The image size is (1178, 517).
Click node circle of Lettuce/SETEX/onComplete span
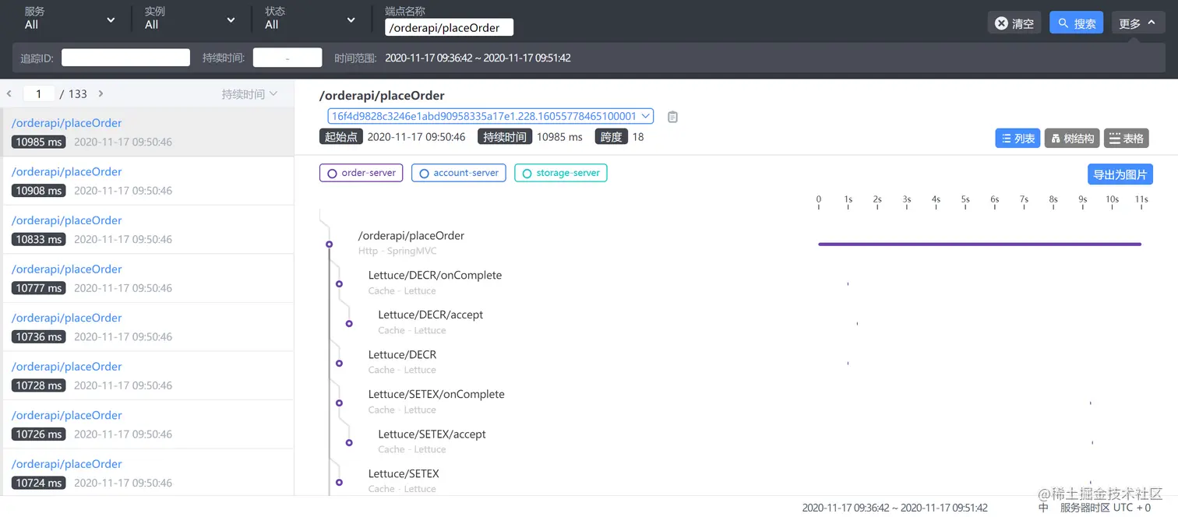click(x=339, y=403)
